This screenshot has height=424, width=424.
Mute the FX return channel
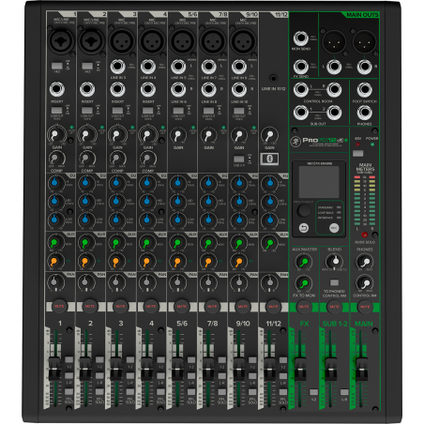(x=304, y=307)
